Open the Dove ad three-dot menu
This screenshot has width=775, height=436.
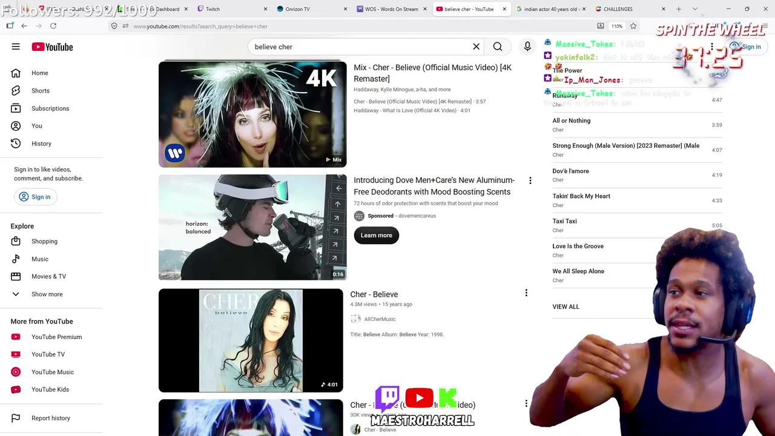pyautogui.click(x=530, y=180)
